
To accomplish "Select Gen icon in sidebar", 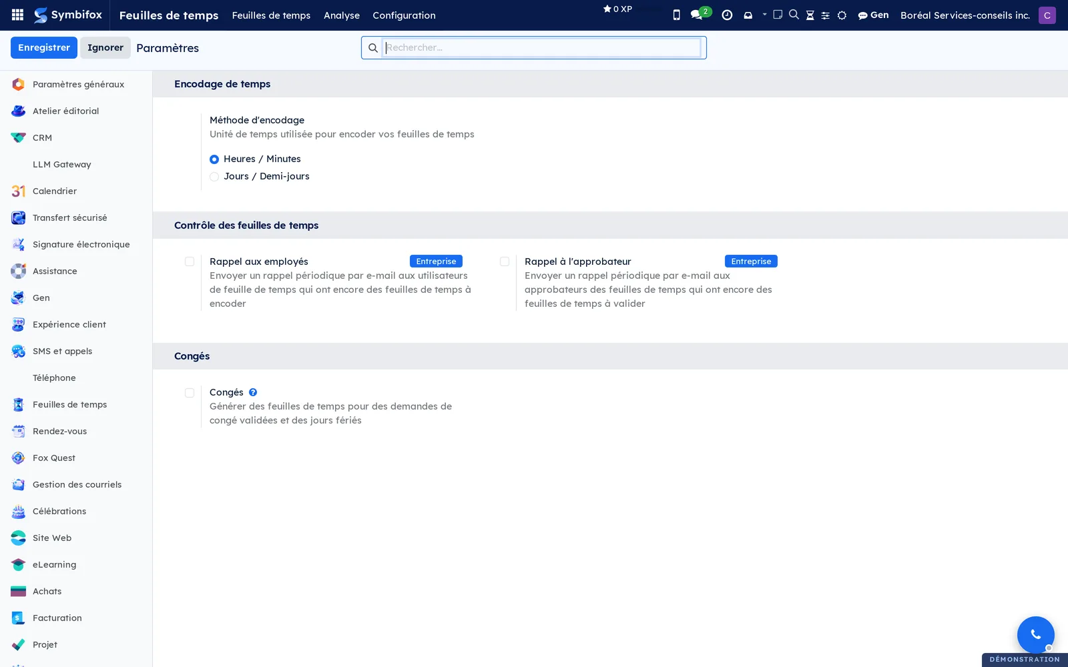I will pos(18,297).
